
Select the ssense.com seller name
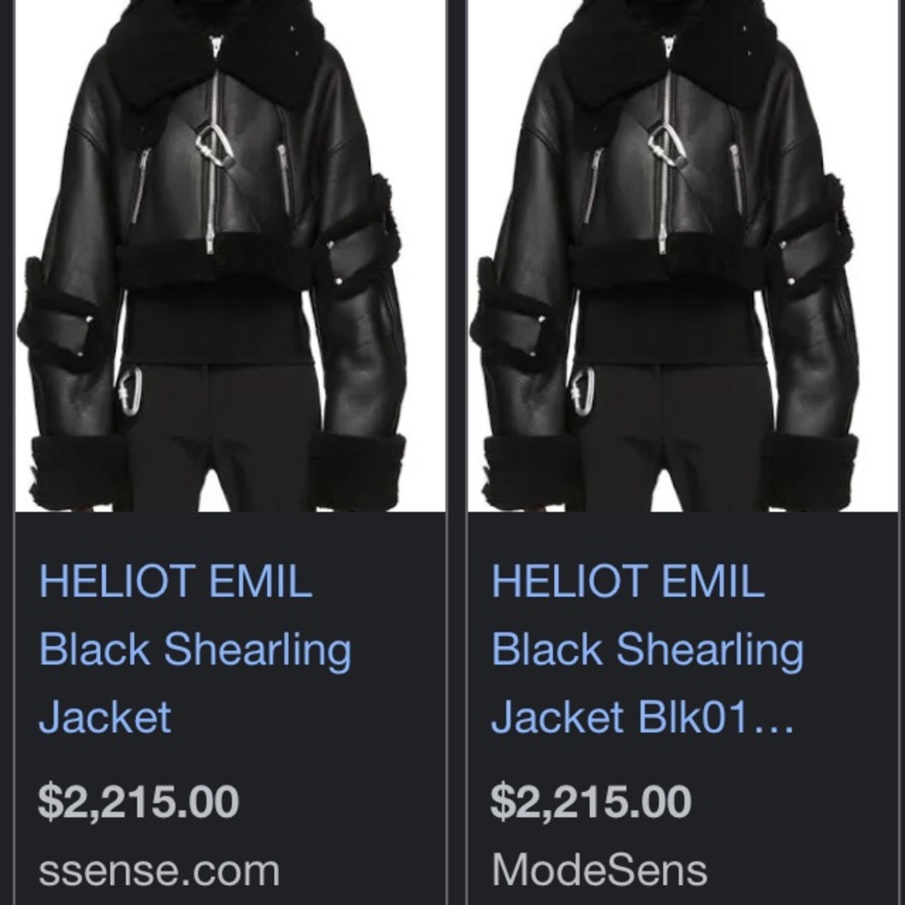pyautogui.click(x=159, y=871)
